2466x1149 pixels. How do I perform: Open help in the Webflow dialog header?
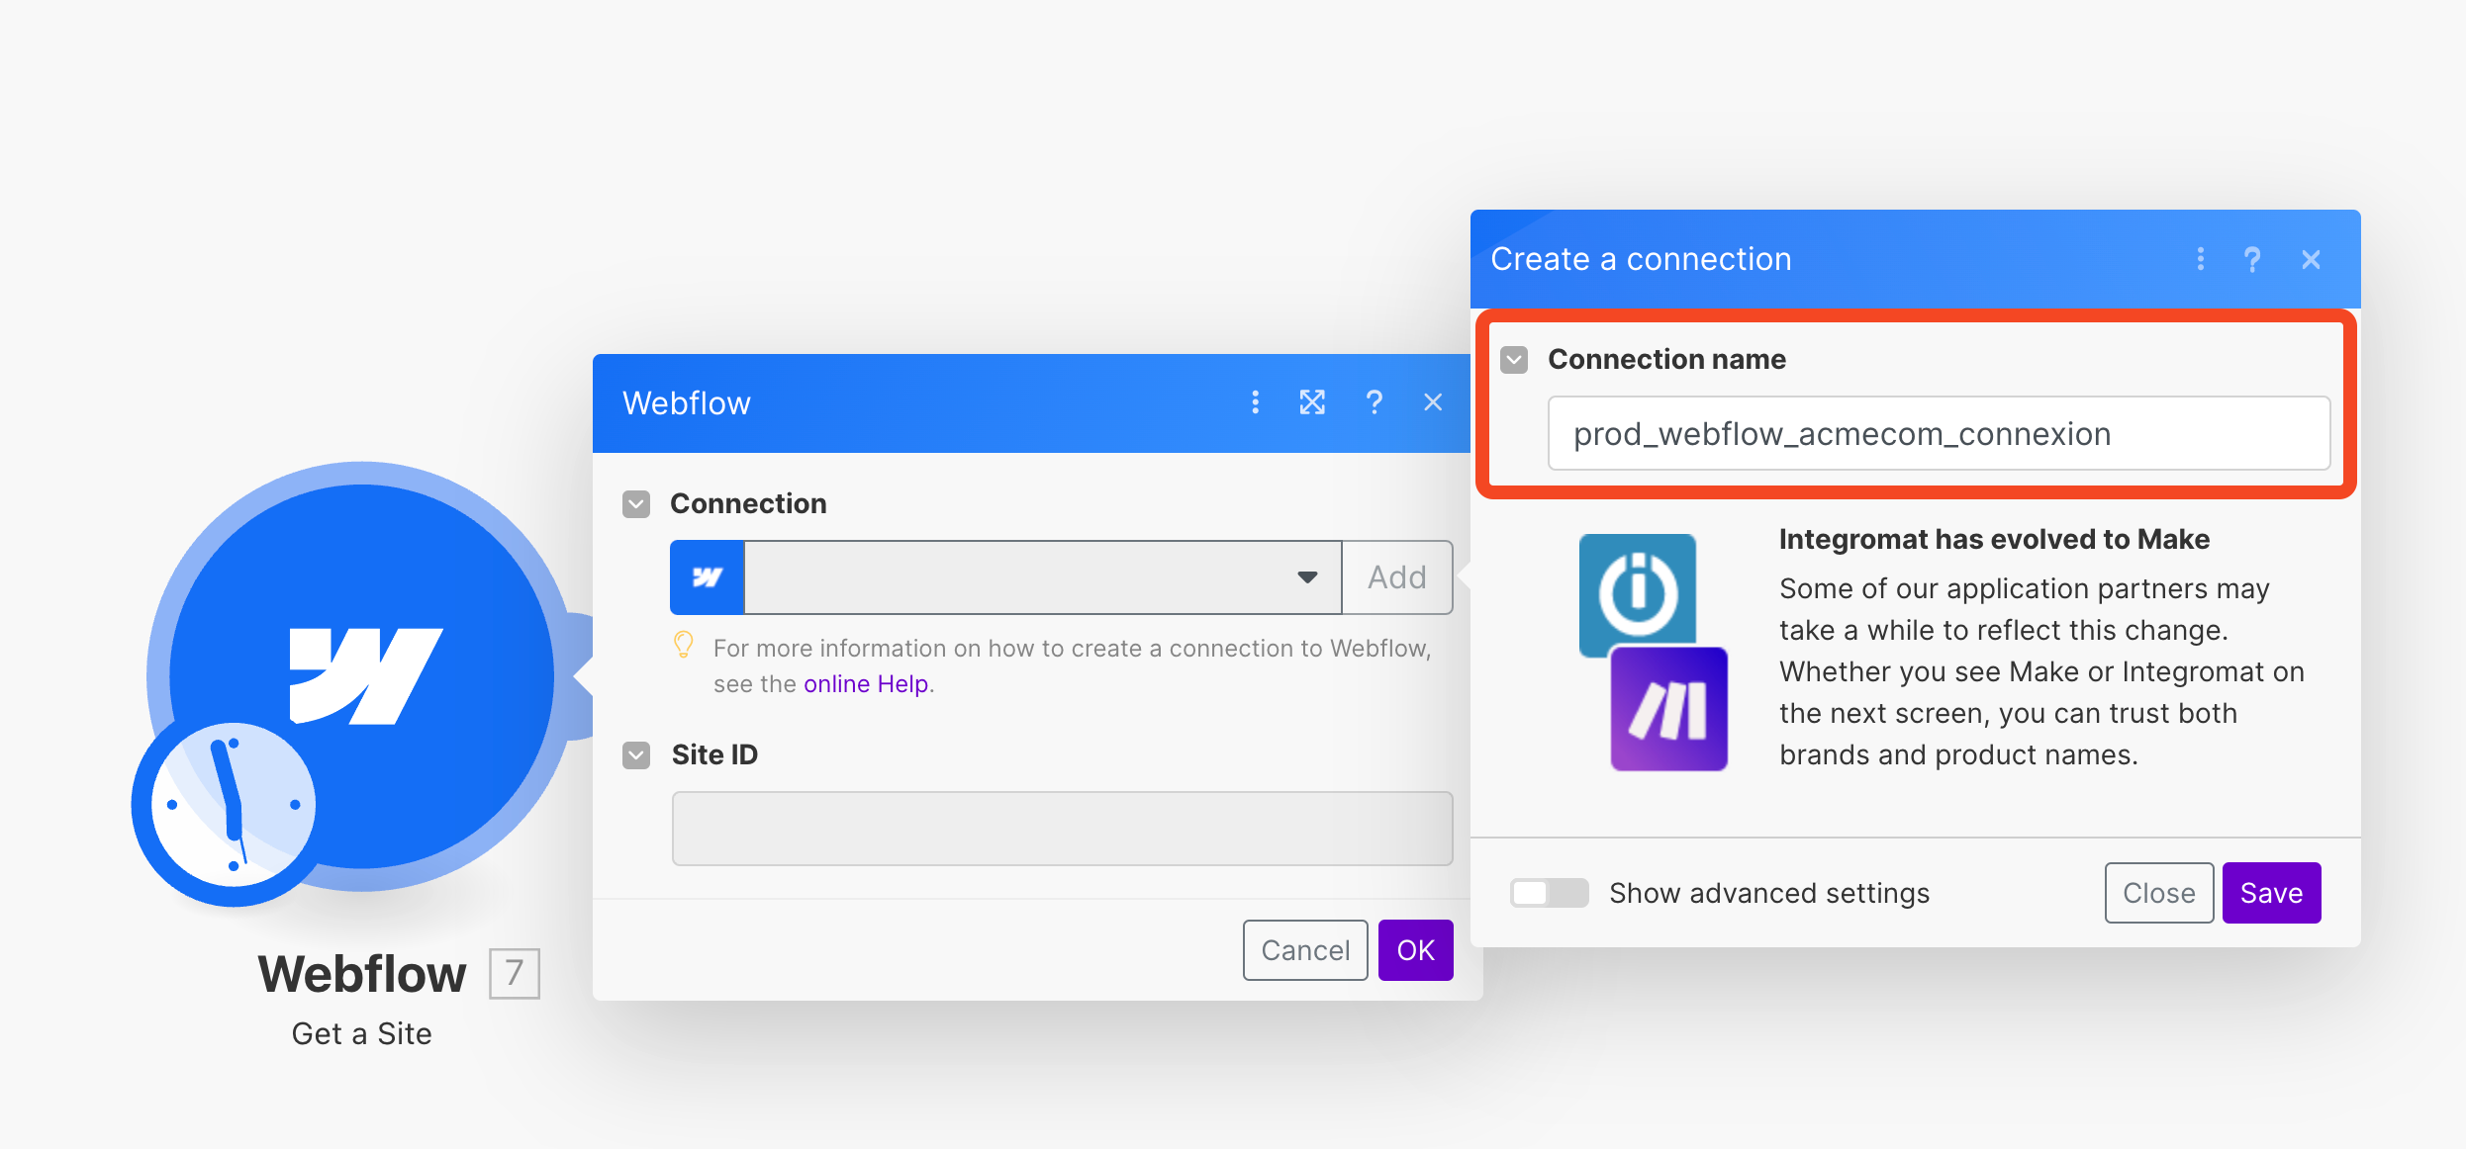(x=1374, y=402)
